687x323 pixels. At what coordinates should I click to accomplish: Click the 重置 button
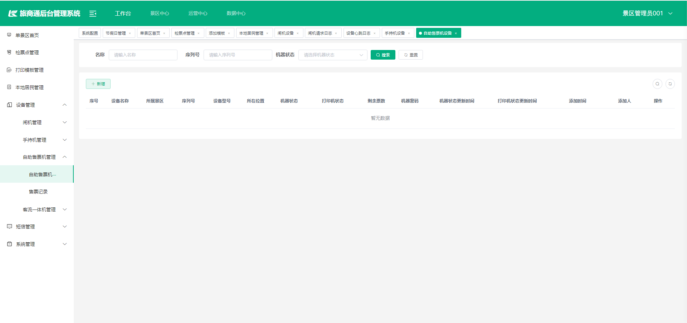(x=411, y=55)
